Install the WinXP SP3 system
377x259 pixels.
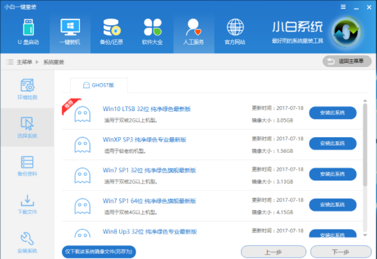point(332,144)
